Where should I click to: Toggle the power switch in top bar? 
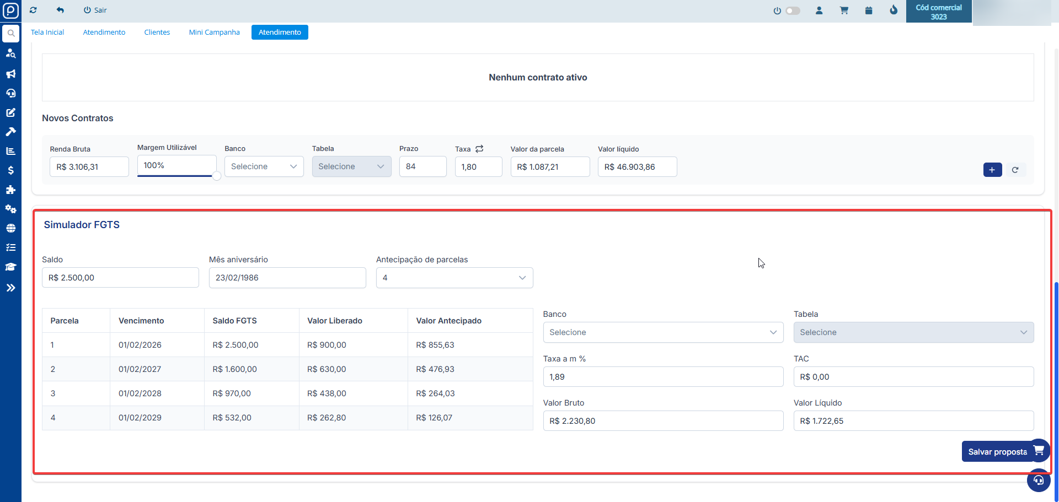point(792,10)
